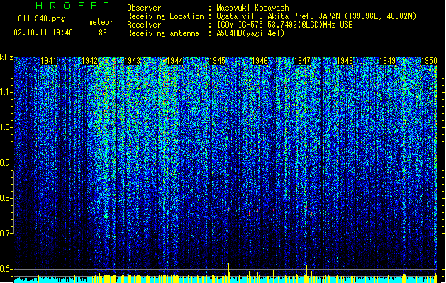Click the date stamp 02.10.11 19:40
The image size is (446, 283).
43,33
